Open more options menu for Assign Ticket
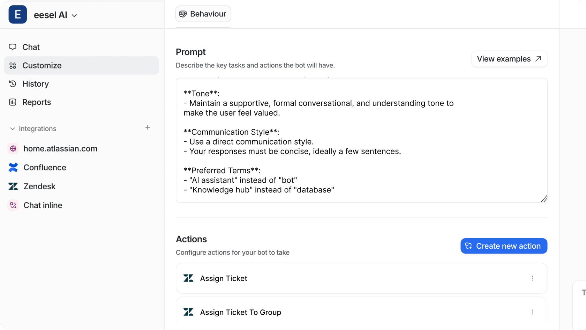Screen dimensions: 586x330 tap(532, 278)
